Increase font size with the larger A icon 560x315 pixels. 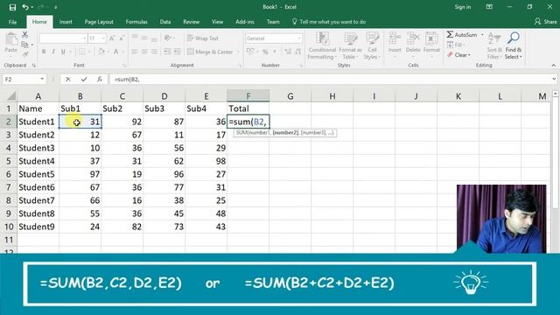click(x=112, y=38)
